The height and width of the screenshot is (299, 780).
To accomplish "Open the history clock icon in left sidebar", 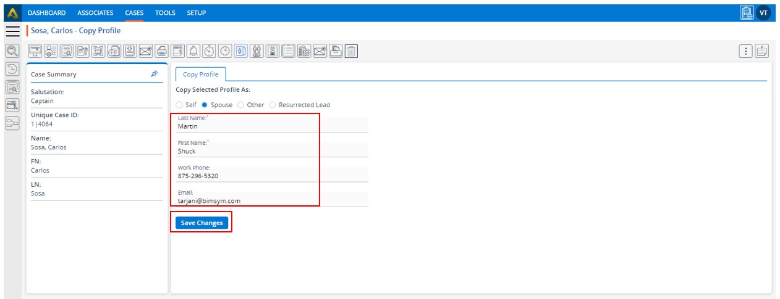I will point(12,69).
